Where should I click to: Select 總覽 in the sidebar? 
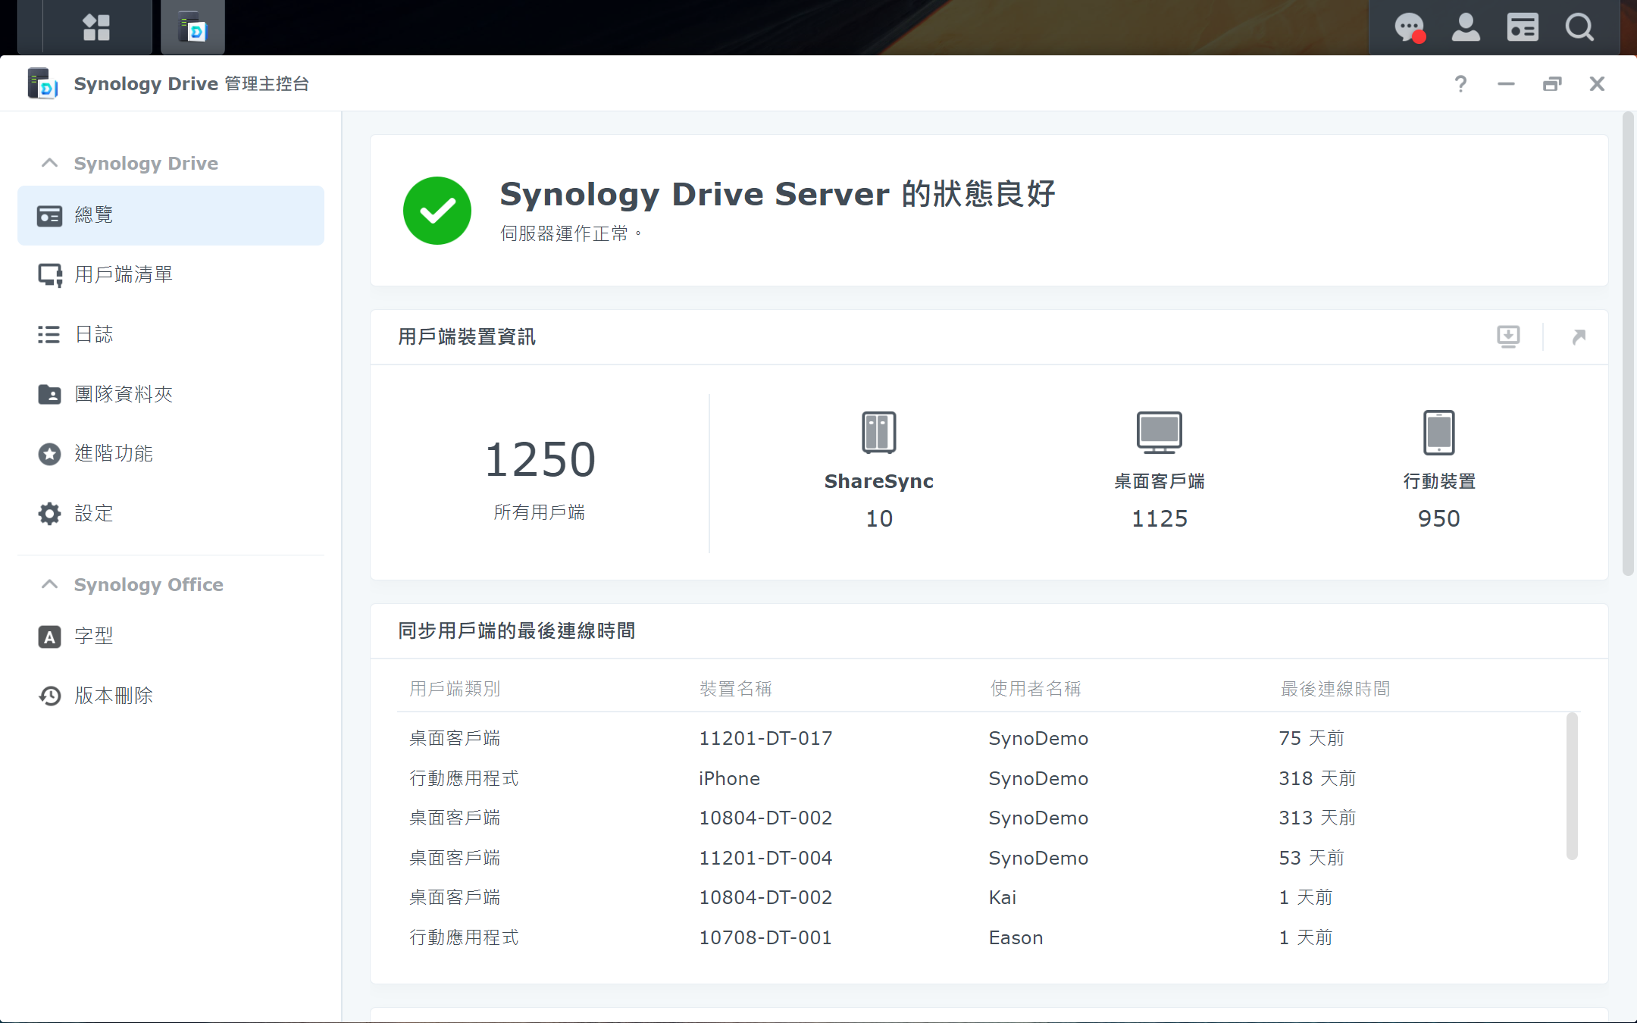(171, 215)
